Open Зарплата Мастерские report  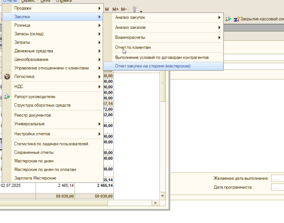coord(53,178)
